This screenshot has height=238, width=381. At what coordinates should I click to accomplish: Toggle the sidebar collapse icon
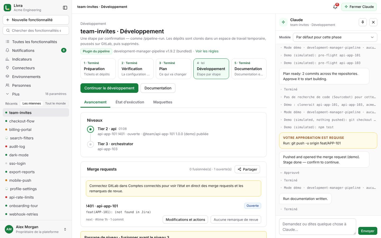tap(65, 8)
